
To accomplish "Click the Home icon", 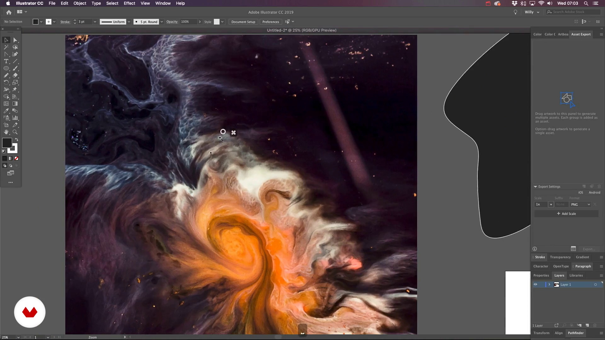I will [9, 12].
